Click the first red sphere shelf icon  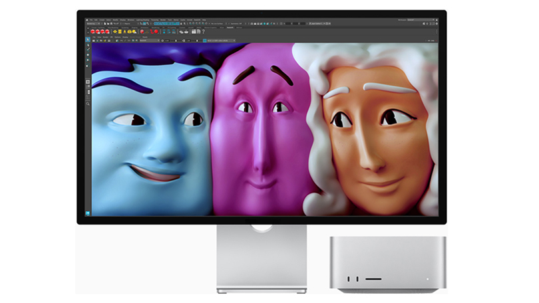[x=92, y=31]
